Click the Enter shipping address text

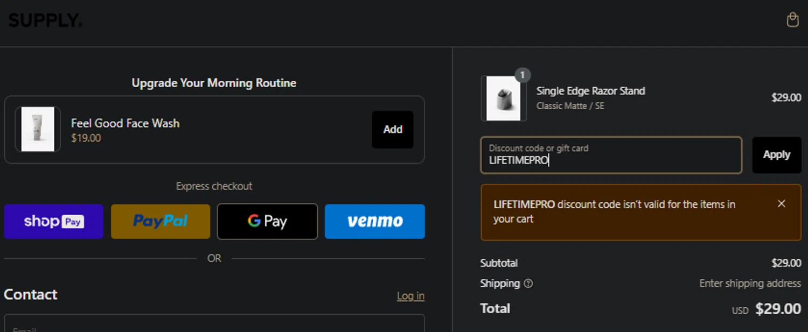750,284
